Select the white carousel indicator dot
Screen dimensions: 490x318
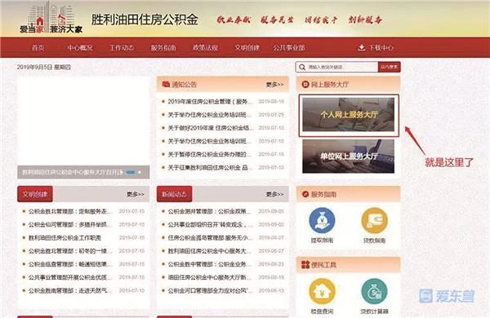(x=140, y=172)
